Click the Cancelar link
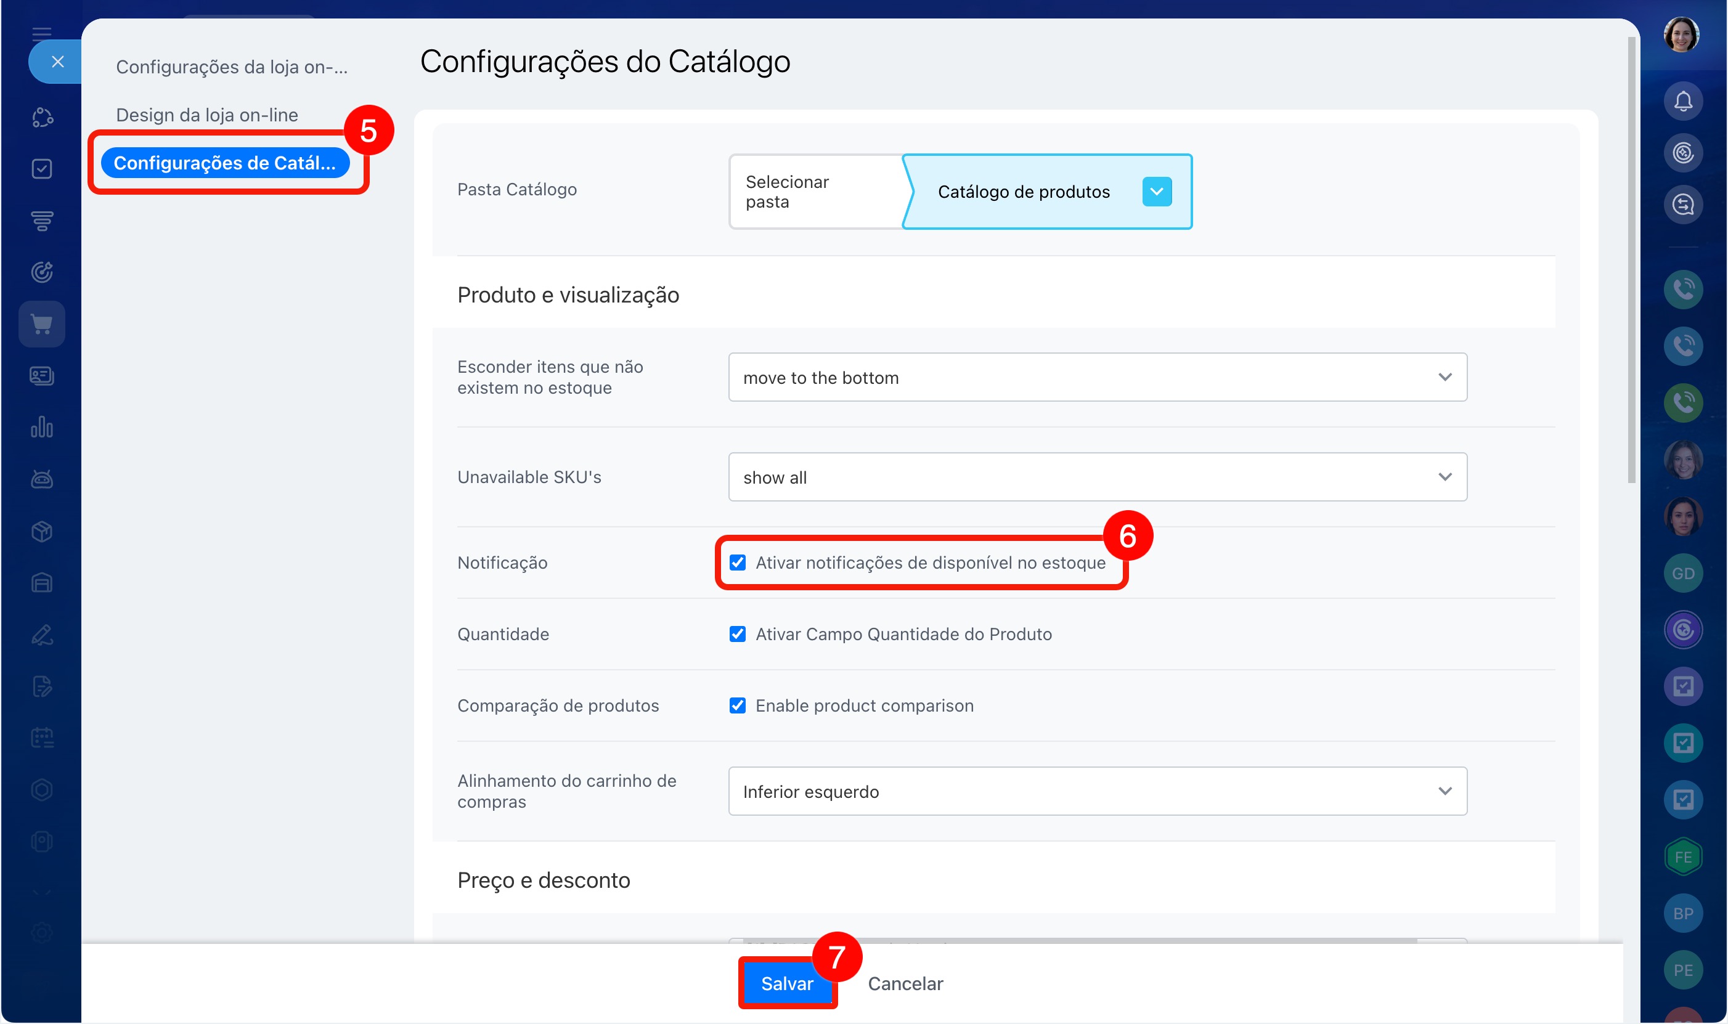This screenshot has height=1024, width=1728. (x=905, y=983)
